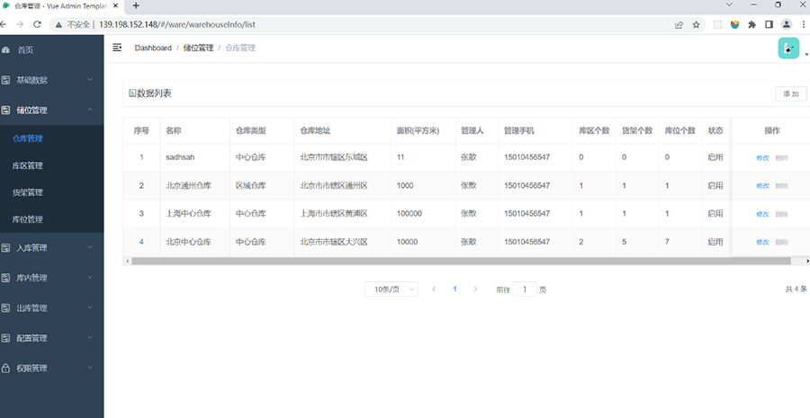810x418 pixels.
Task: Click the 100000 area cell
Action: 409,213
